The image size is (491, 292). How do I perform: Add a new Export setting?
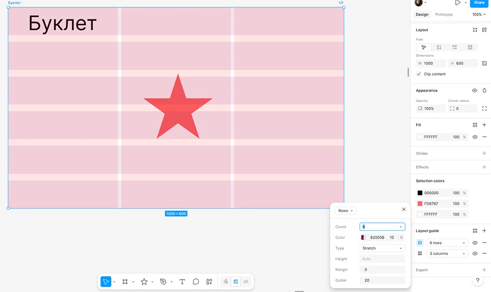coord(484,270)
